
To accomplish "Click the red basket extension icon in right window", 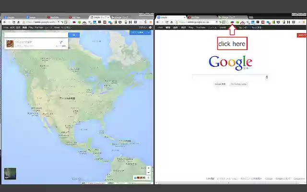I will point(242,23).
